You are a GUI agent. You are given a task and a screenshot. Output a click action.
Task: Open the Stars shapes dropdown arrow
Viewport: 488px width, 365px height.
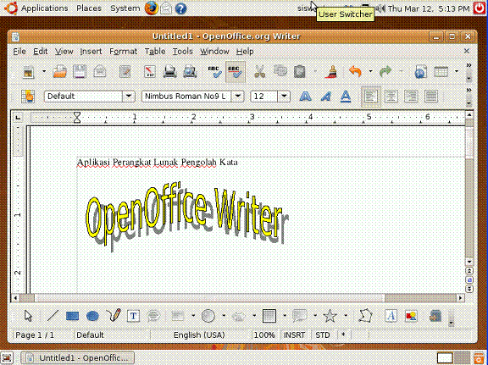pos(346,316)
